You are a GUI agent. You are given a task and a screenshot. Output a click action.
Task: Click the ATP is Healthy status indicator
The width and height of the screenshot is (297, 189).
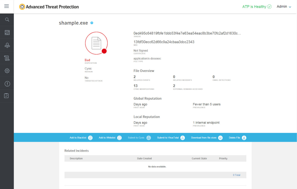[257, 7]
